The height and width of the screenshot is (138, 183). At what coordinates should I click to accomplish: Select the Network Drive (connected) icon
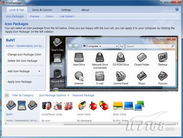100,57
